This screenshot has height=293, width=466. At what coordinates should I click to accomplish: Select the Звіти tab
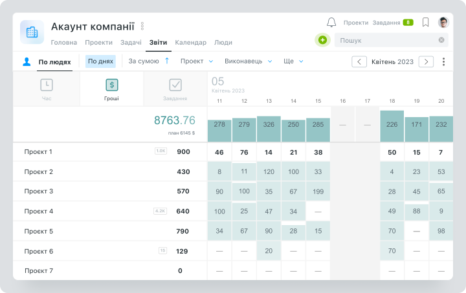coord(158,43)
